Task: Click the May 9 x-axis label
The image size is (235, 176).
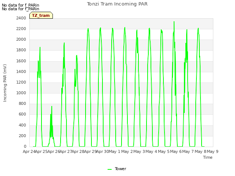Action: 213,151
